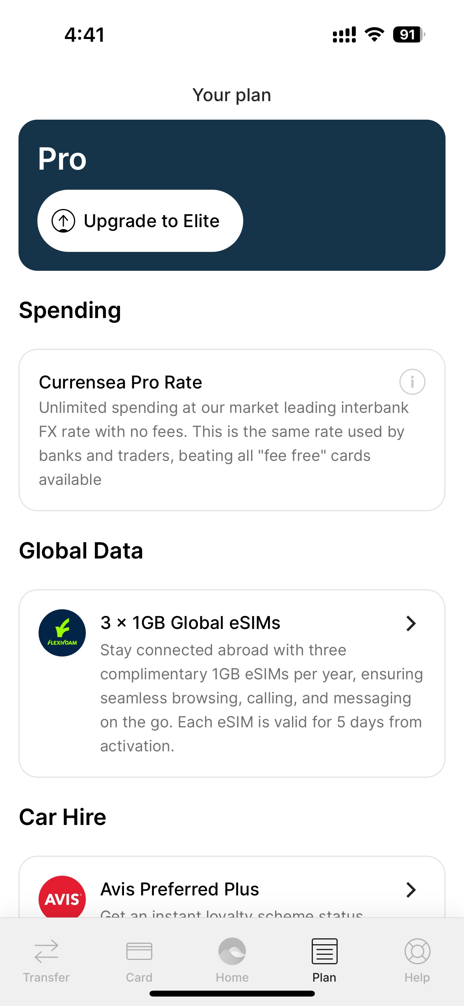Tap the home indicator bar
The height and width of the screenshot is (1006, 464).
tap(232, 993)
